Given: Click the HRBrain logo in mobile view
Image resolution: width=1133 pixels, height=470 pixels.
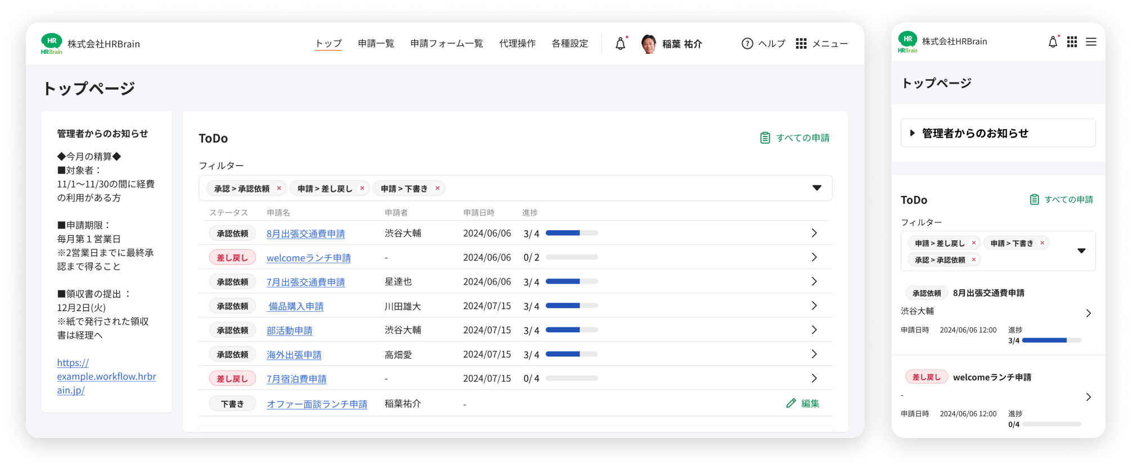Looking at the screenshot, I should (908, 42).
